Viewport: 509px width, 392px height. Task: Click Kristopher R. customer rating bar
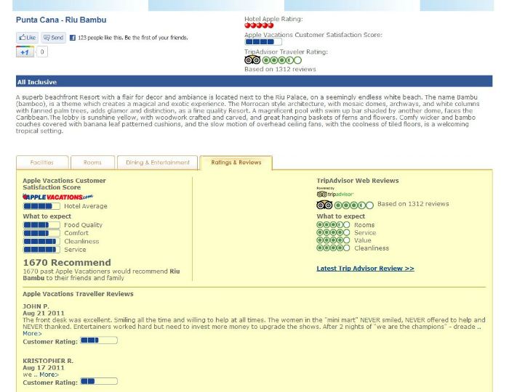(x=99, y=381)
